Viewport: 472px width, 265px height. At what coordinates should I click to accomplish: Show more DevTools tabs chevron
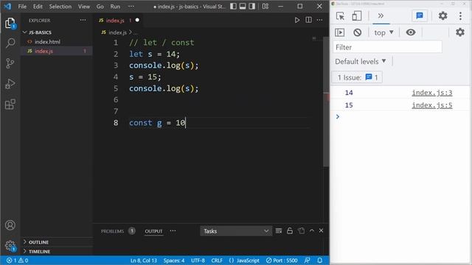point(381,16)
